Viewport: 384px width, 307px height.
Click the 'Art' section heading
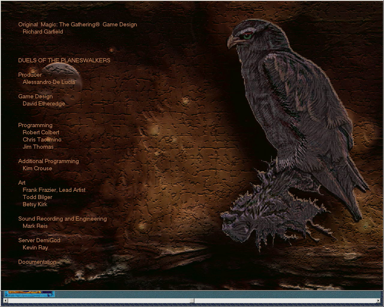click(x=22, y=183)
